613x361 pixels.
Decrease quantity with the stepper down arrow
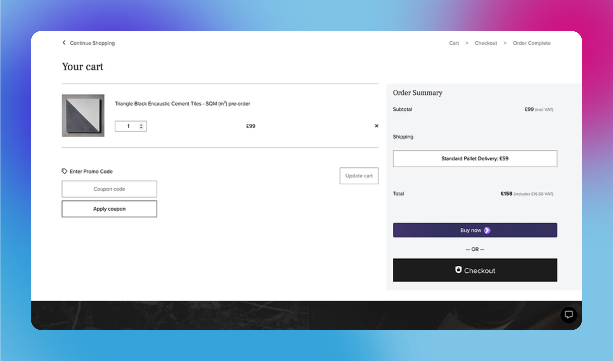[x=141, y=128]
